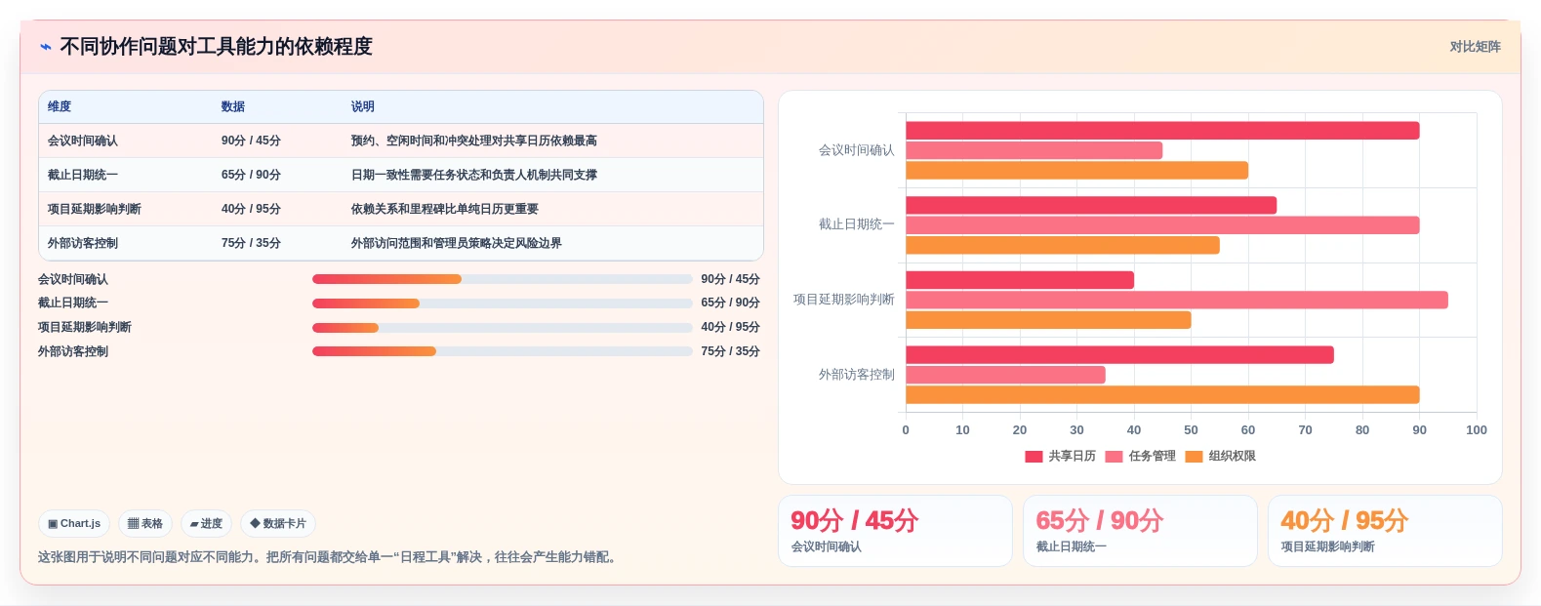Click progress list value 75分 / 35分
This screenshot has width=1541, height=606.
click(730, 351)
